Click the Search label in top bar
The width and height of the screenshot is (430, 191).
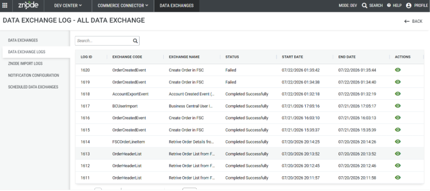[x=376, y=6]
